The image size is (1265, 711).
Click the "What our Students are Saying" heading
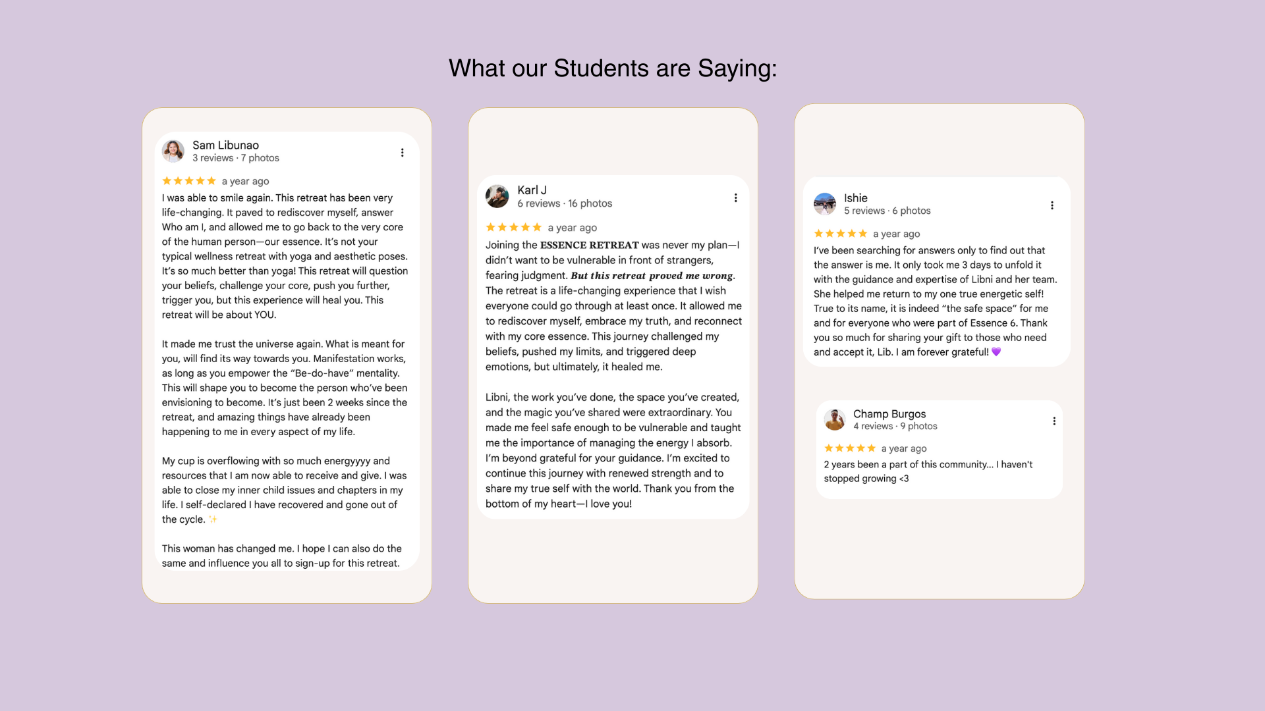point(613,68)
